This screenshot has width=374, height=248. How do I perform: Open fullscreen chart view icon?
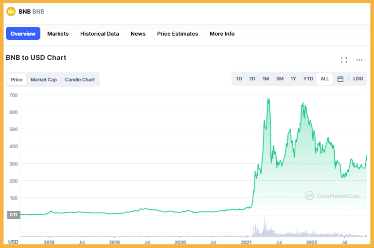coord(344,60)
